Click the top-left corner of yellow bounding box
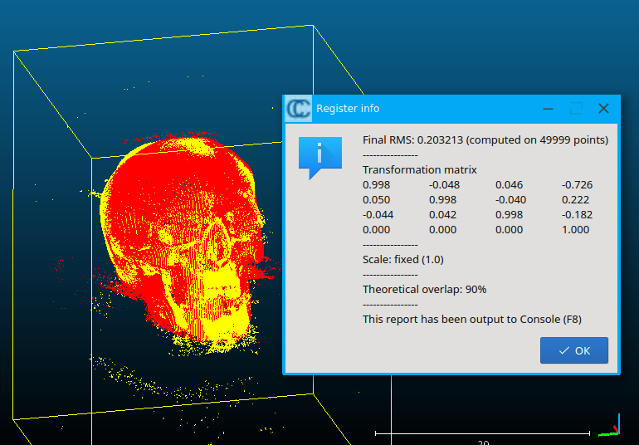 [x=15, y=53]
